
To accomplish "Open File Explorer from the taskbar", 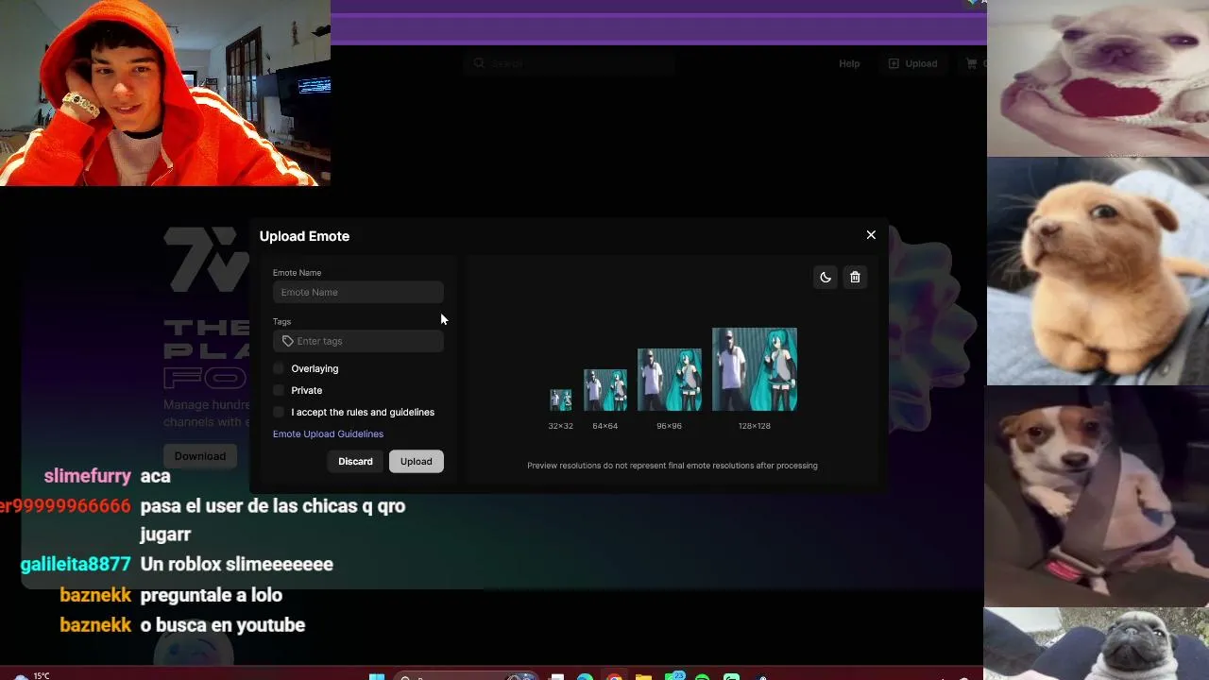I will (643, 676).
